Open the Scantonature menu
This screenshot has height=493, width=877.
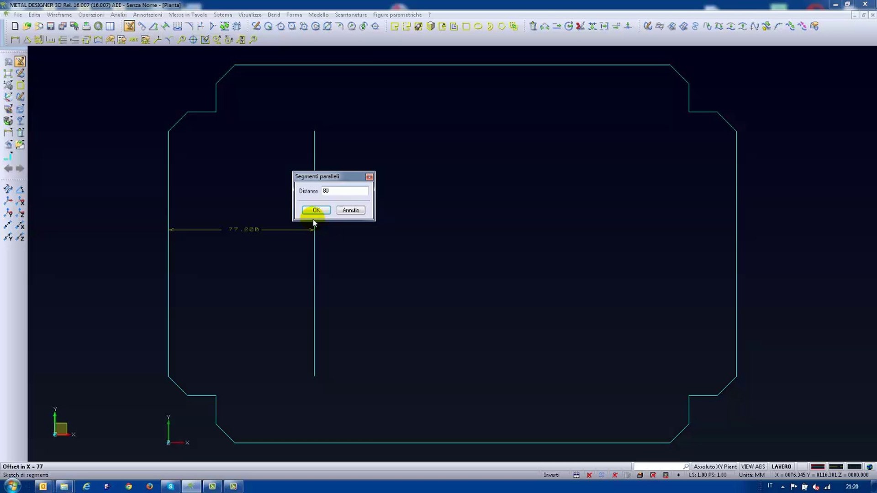(x=350, y=15)
